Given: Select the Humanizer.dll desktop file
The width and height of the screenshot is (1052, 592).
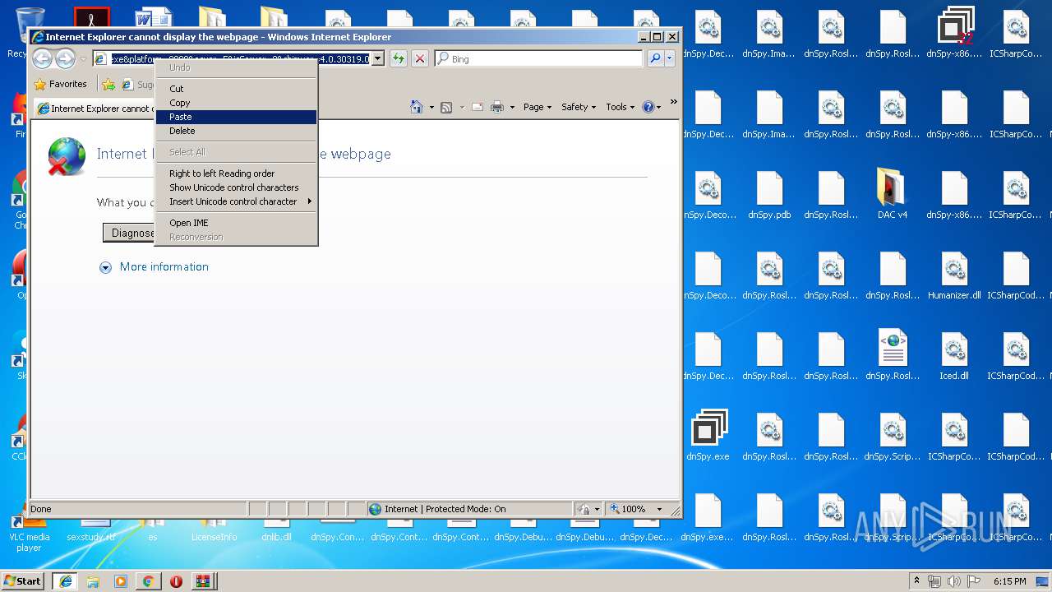Looking at the screenshot, I should tap(954, 275).
